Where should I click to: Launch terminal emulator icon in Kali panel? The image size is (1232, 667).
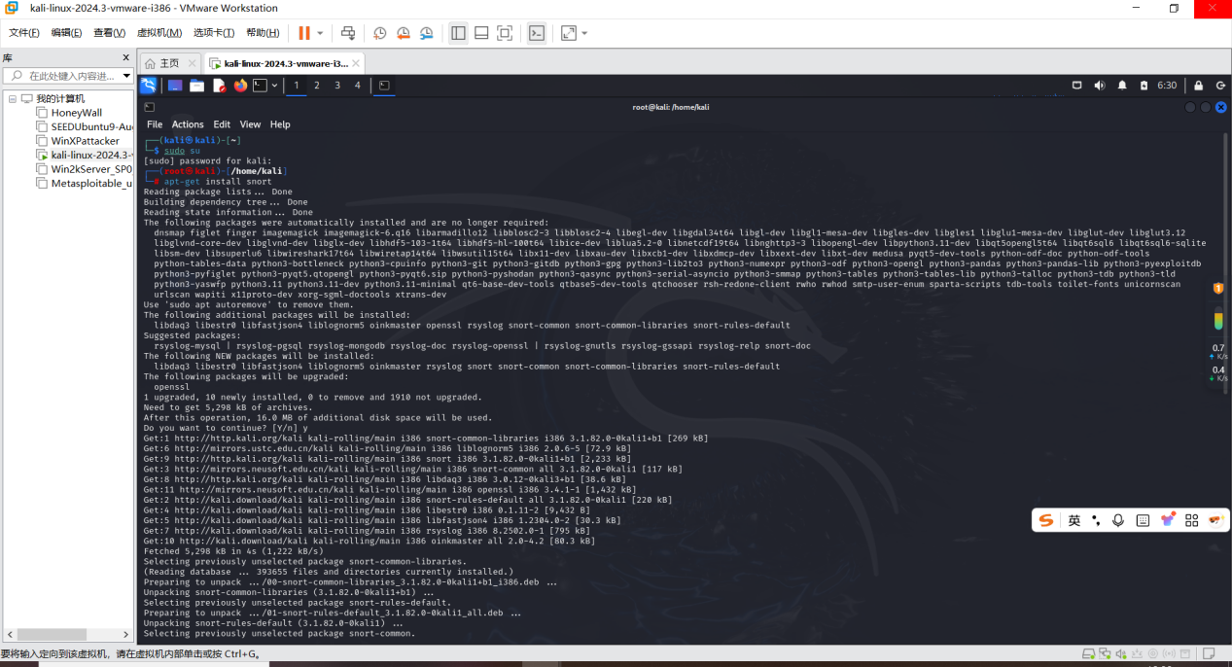[x=260, y=86]
